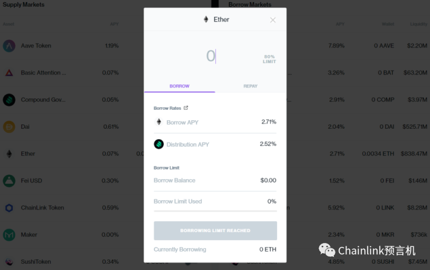The width and height of the screenshot is (430, 270).
Task: Click the Maker token icon
Action: (x=9, y=235)
